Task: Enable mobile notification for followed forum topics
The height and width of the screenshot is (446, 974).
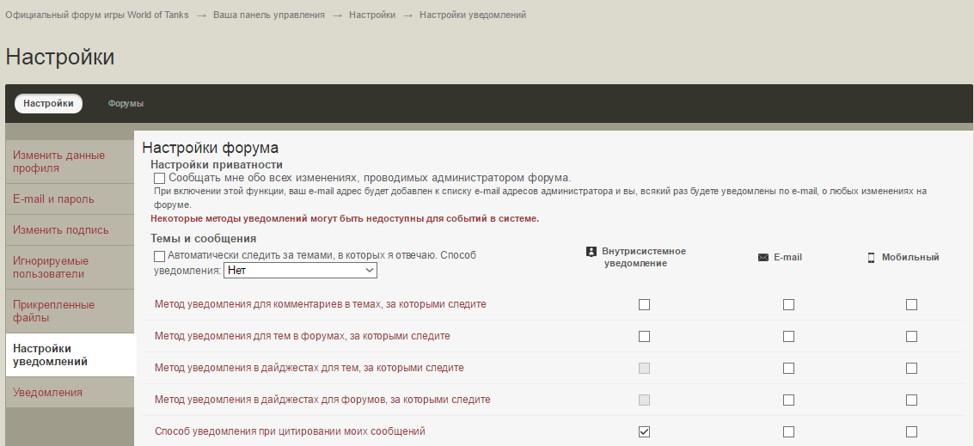Action: point(911,336)
